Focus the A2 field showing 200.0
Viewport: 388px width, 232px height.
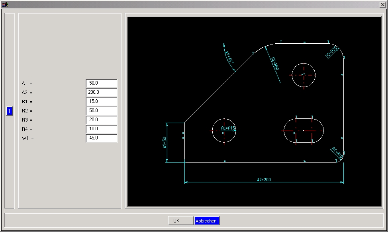(x=101, y=93)
